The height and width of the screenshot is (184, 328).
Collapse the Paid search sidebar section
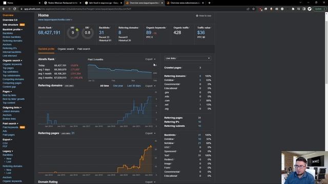tap(10, 124)
